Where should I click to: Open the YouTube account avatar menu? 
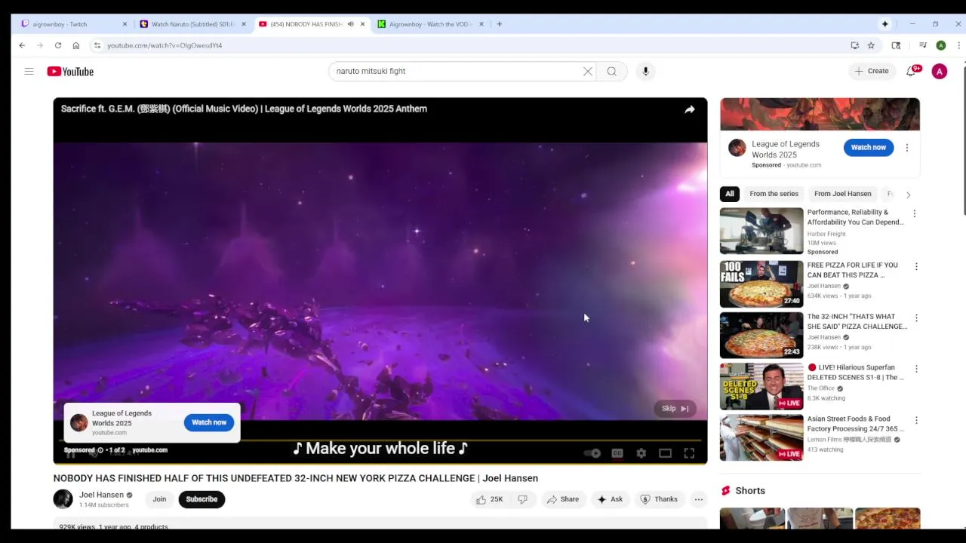point(940,72)
